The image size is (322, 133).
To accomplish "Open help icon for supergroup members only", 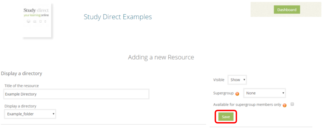I will (x=285, y=105).
